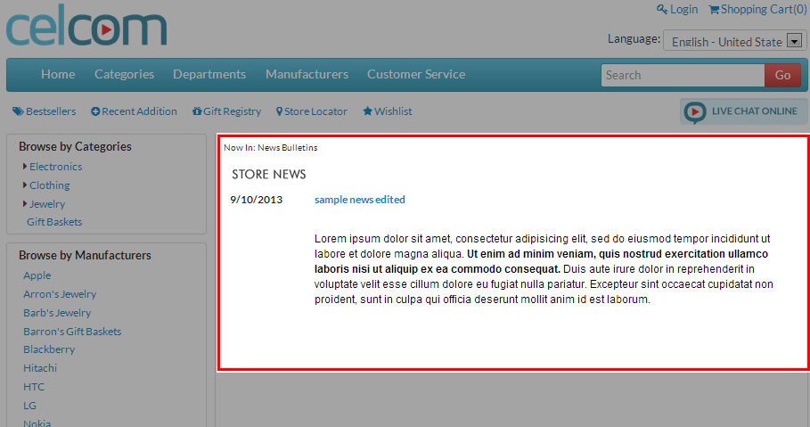This screenshot has width=810, height=427.
Task: Click the 'Browse by Manufacturers' heading
Action: pyautogui.click(x=85, y=255)
